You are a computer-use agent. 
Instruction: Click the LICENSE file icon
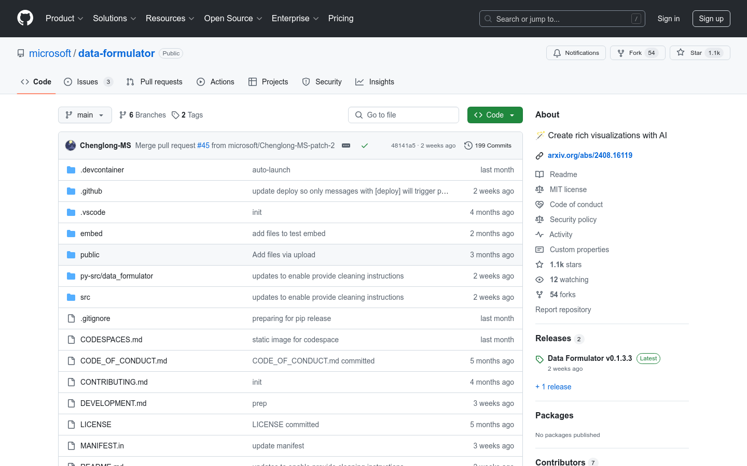[71, 425]
